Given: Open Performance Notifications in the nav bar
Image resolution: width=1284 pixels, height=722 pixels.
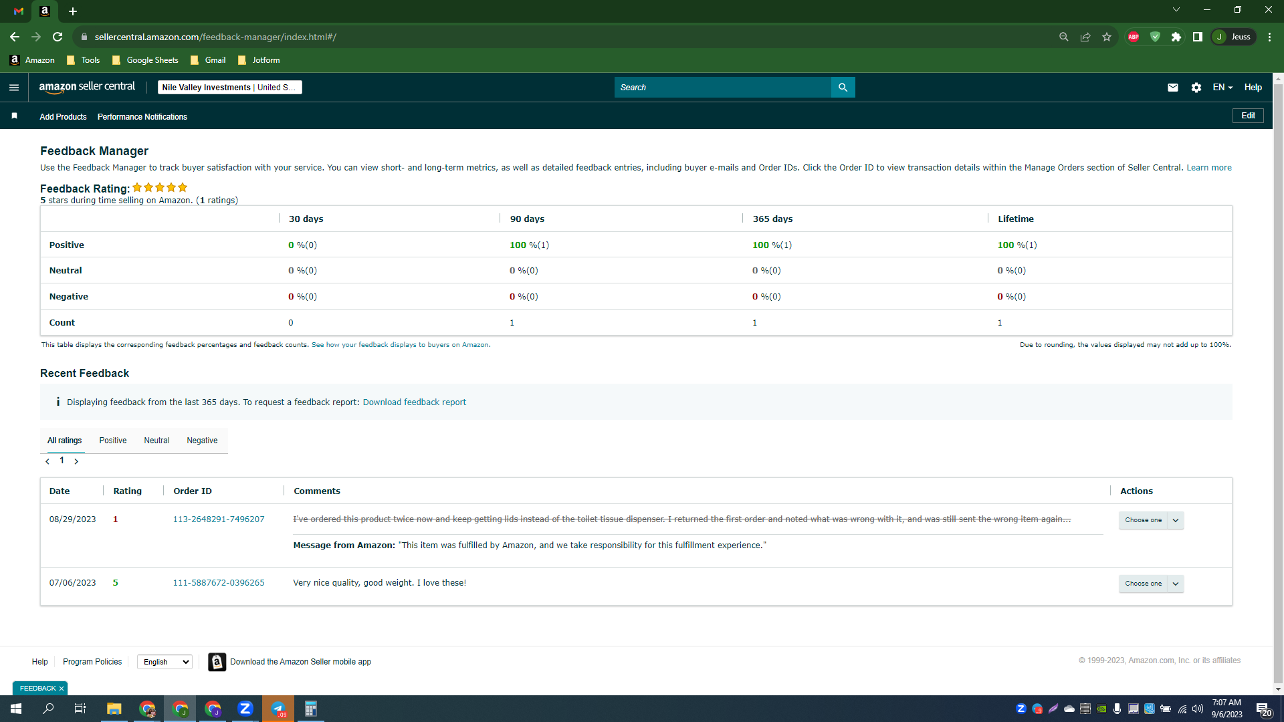Looking at the screenshot, I should [142, 117].
